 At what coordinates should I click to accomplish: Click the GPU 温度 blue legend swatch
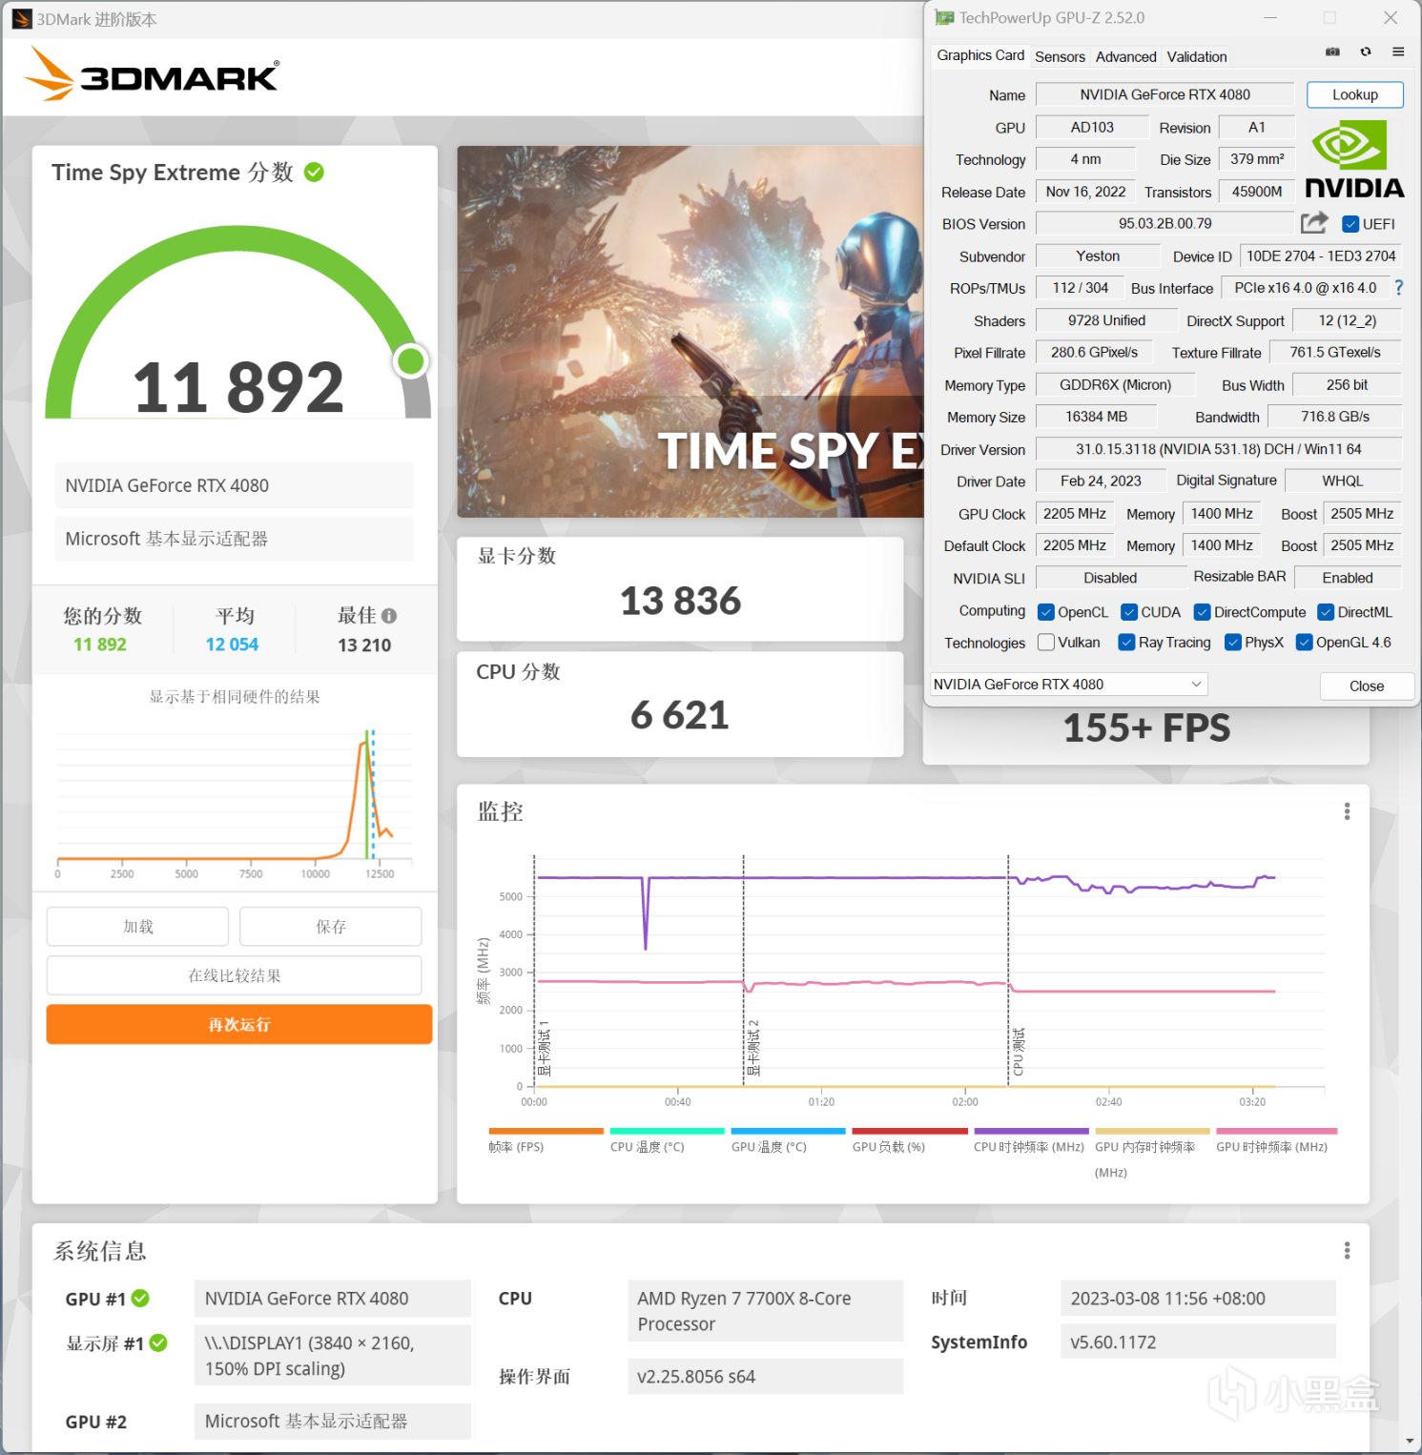coord(788,1131)
